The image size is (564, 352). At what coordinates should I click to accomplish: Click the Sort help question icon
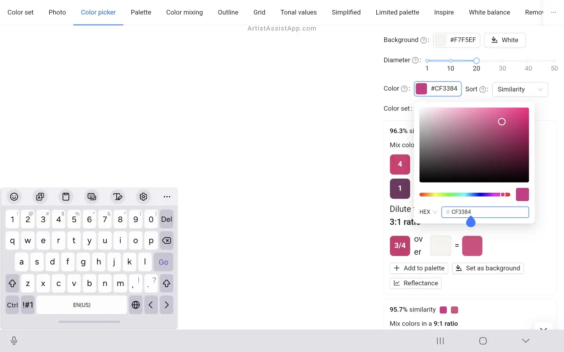[482, 89]
